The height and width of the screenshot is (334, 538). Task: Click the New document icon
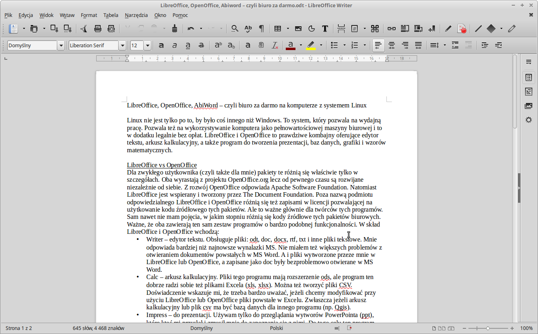pos(14,29)
